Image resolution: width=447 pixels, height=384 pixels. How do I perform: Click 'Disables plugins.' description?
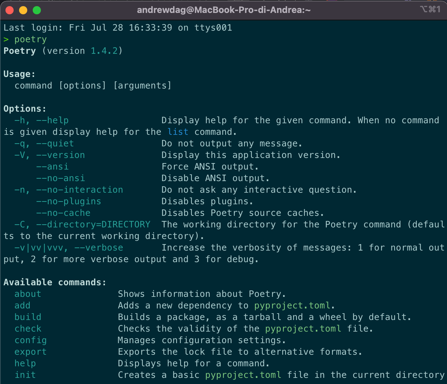point(207,201)
